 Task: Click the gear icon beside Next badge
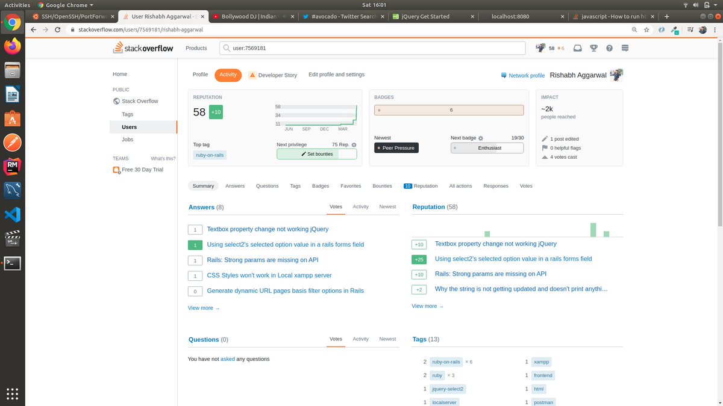coord(481,138)
